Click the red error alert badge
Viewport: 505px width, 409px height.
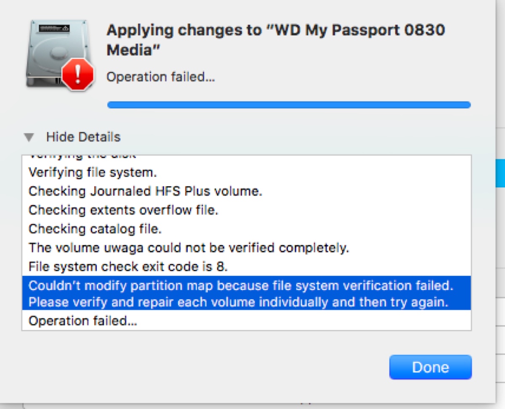point(78,74)
